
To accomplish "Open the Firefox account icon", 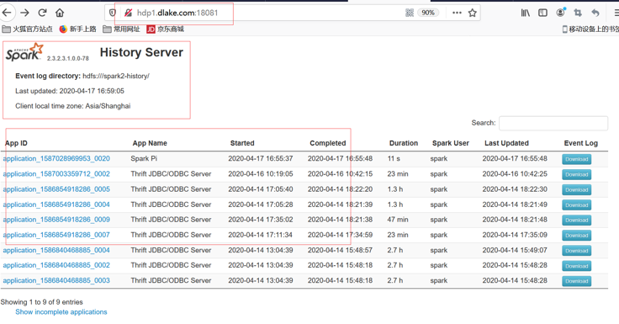I will point(561,13).
